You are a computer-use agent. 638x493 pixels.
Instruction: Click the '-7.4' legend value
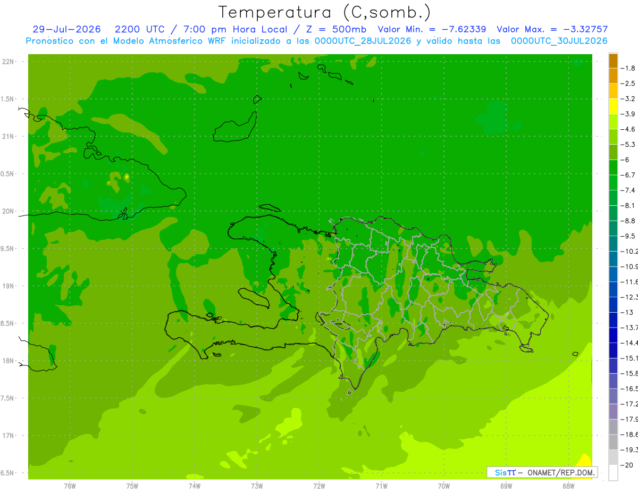[x=628, y=190]
